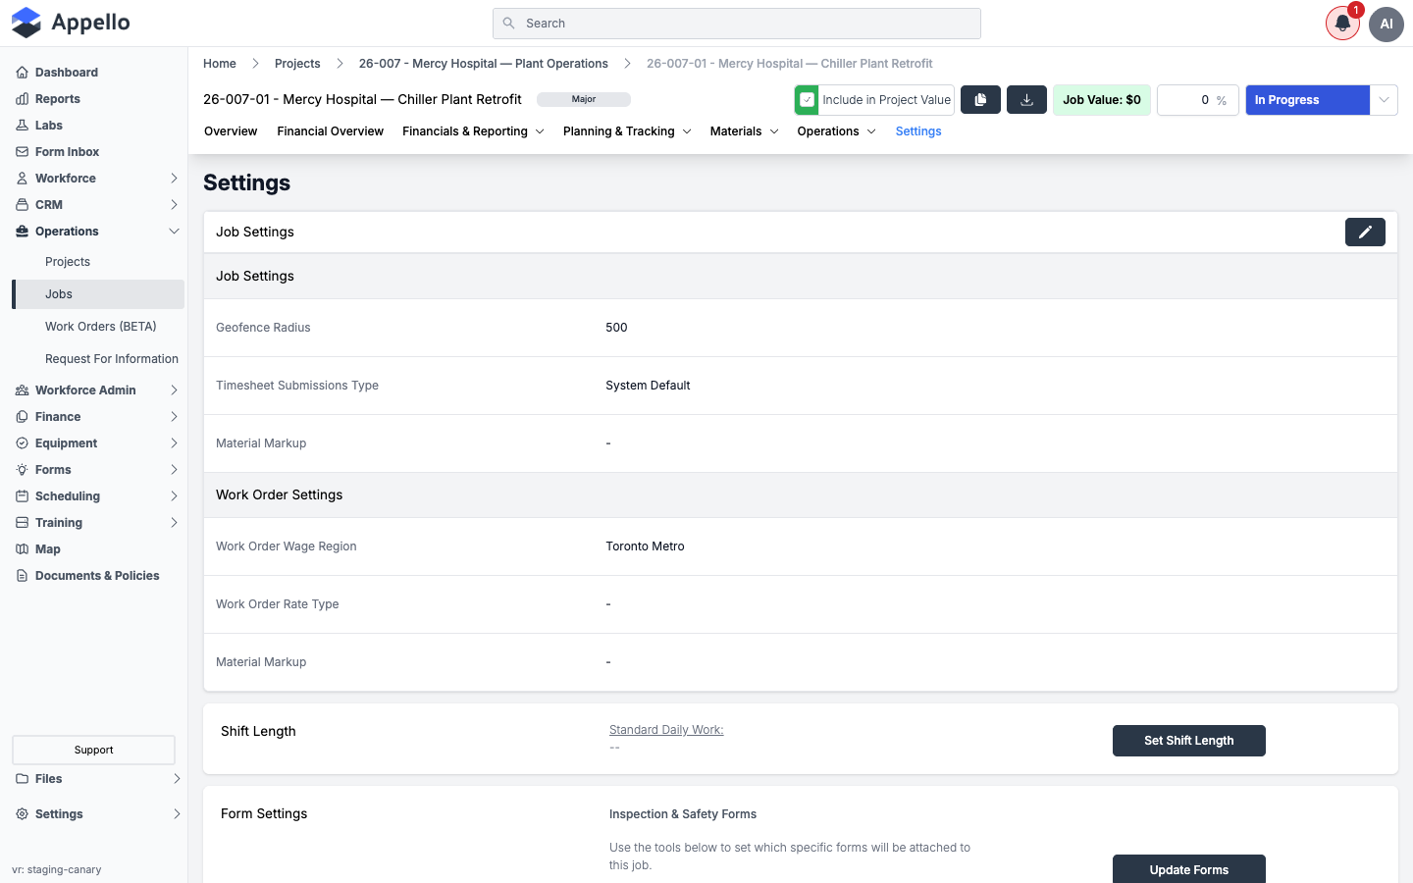This screenshot has width=1413, height=883.
Task: Click the Search input field
Action: (x=737, y=24)
